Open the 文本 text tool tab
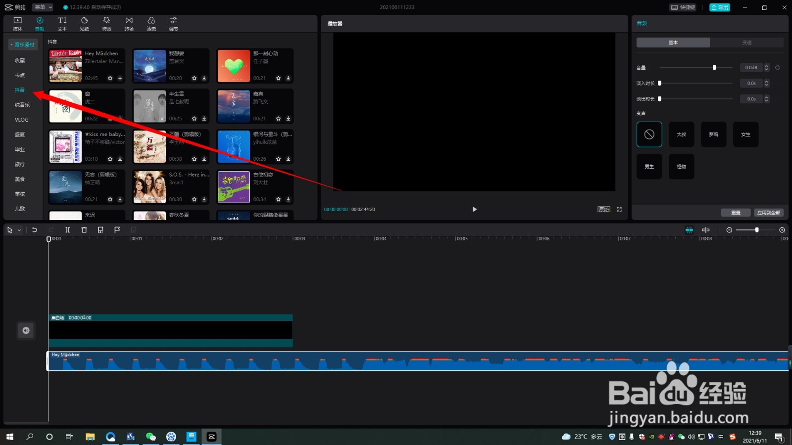The image size is (792, 445). click(62, 24)
